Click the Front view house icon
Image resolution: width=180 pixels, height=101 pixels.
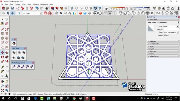coord(164,8)
